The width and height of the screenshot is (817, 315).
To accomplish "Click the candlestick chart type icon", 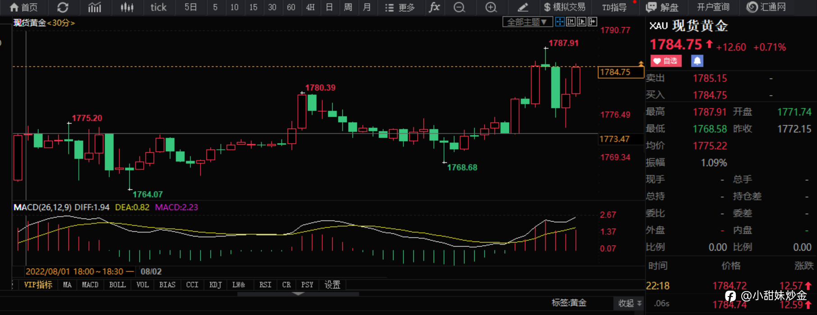I will [x=127, y=7].
